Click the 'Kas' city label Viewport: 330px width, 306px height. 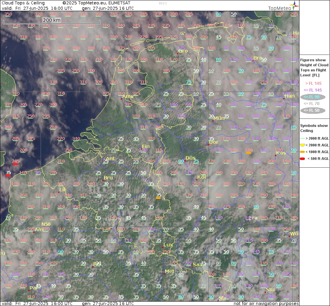coord(281,153)
